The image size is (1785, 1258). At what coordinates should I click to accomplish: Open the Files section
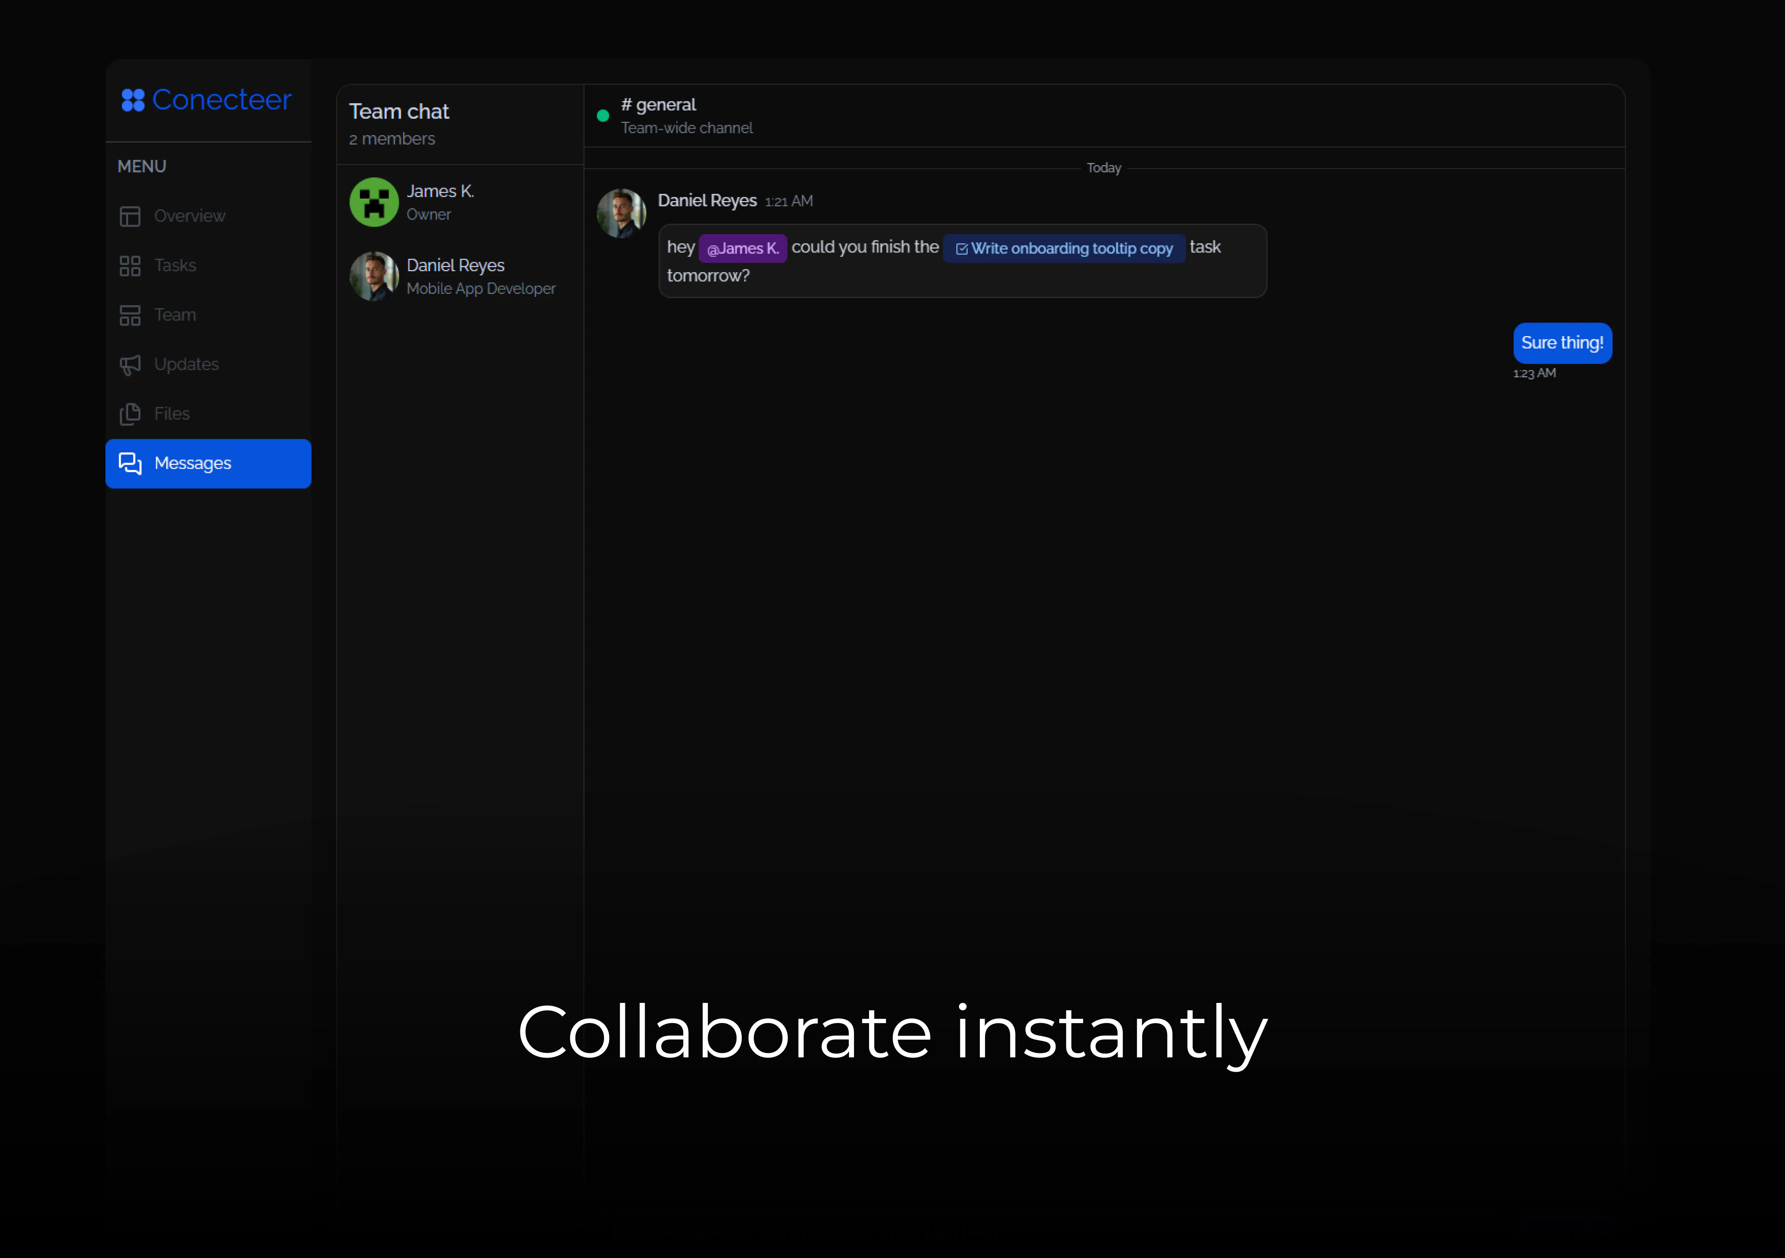point(208,414)
